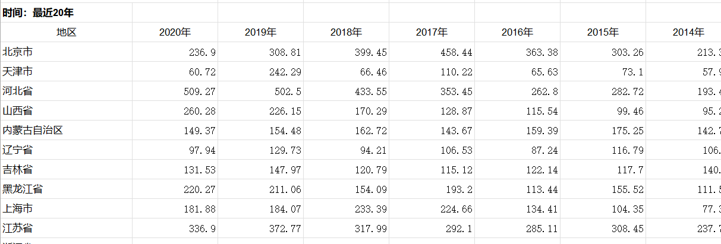Click the 2017年 column header
This screenshot has width=721, height=244.
click(432, 33)
